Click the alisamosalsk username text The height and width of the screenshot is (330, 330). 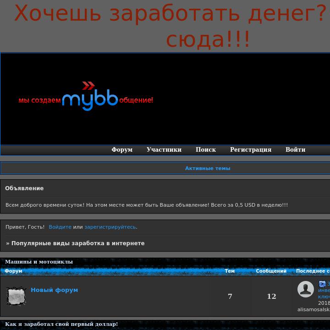(313, 309)
